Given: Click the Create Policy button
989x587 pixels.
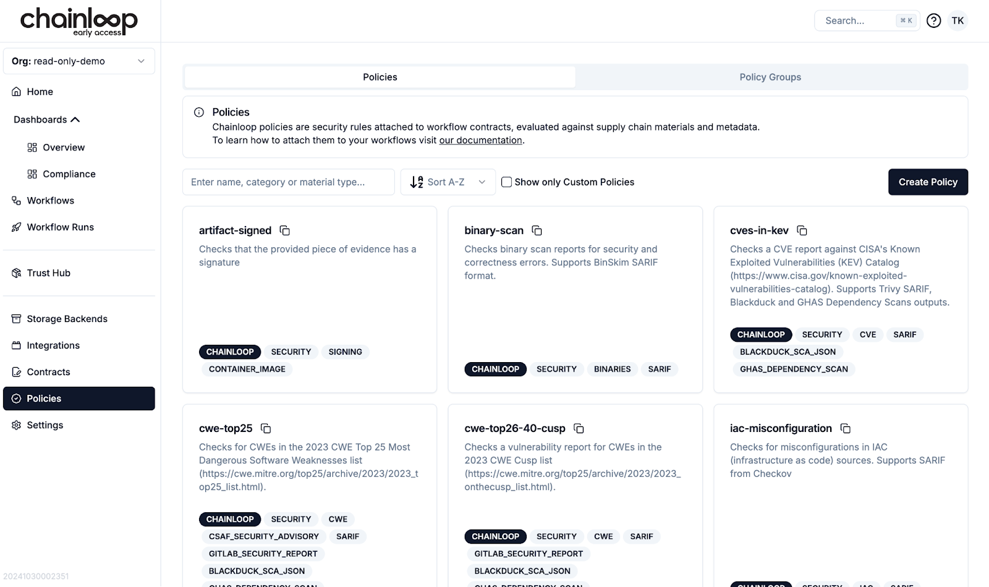Looking at the screenshot, I should pyautogui.click(x=927, y=182).
